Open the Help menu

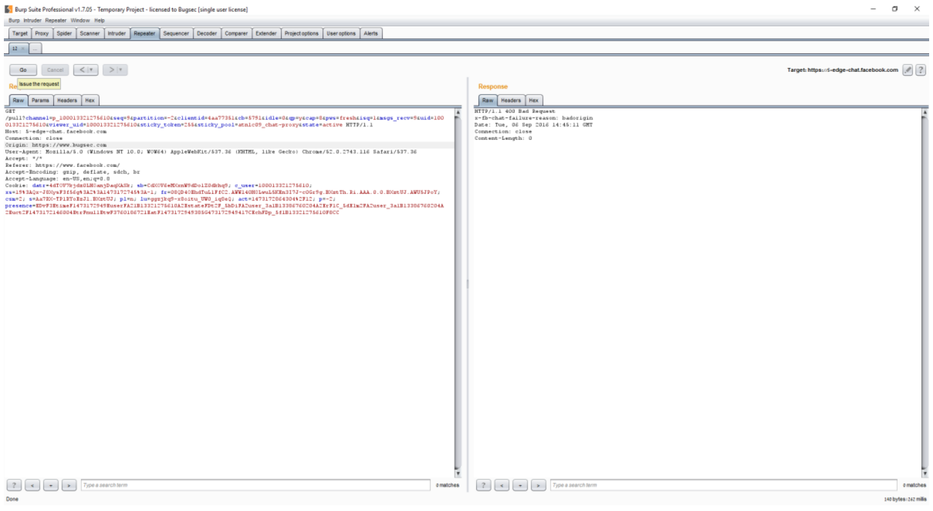tap(100, 21)
